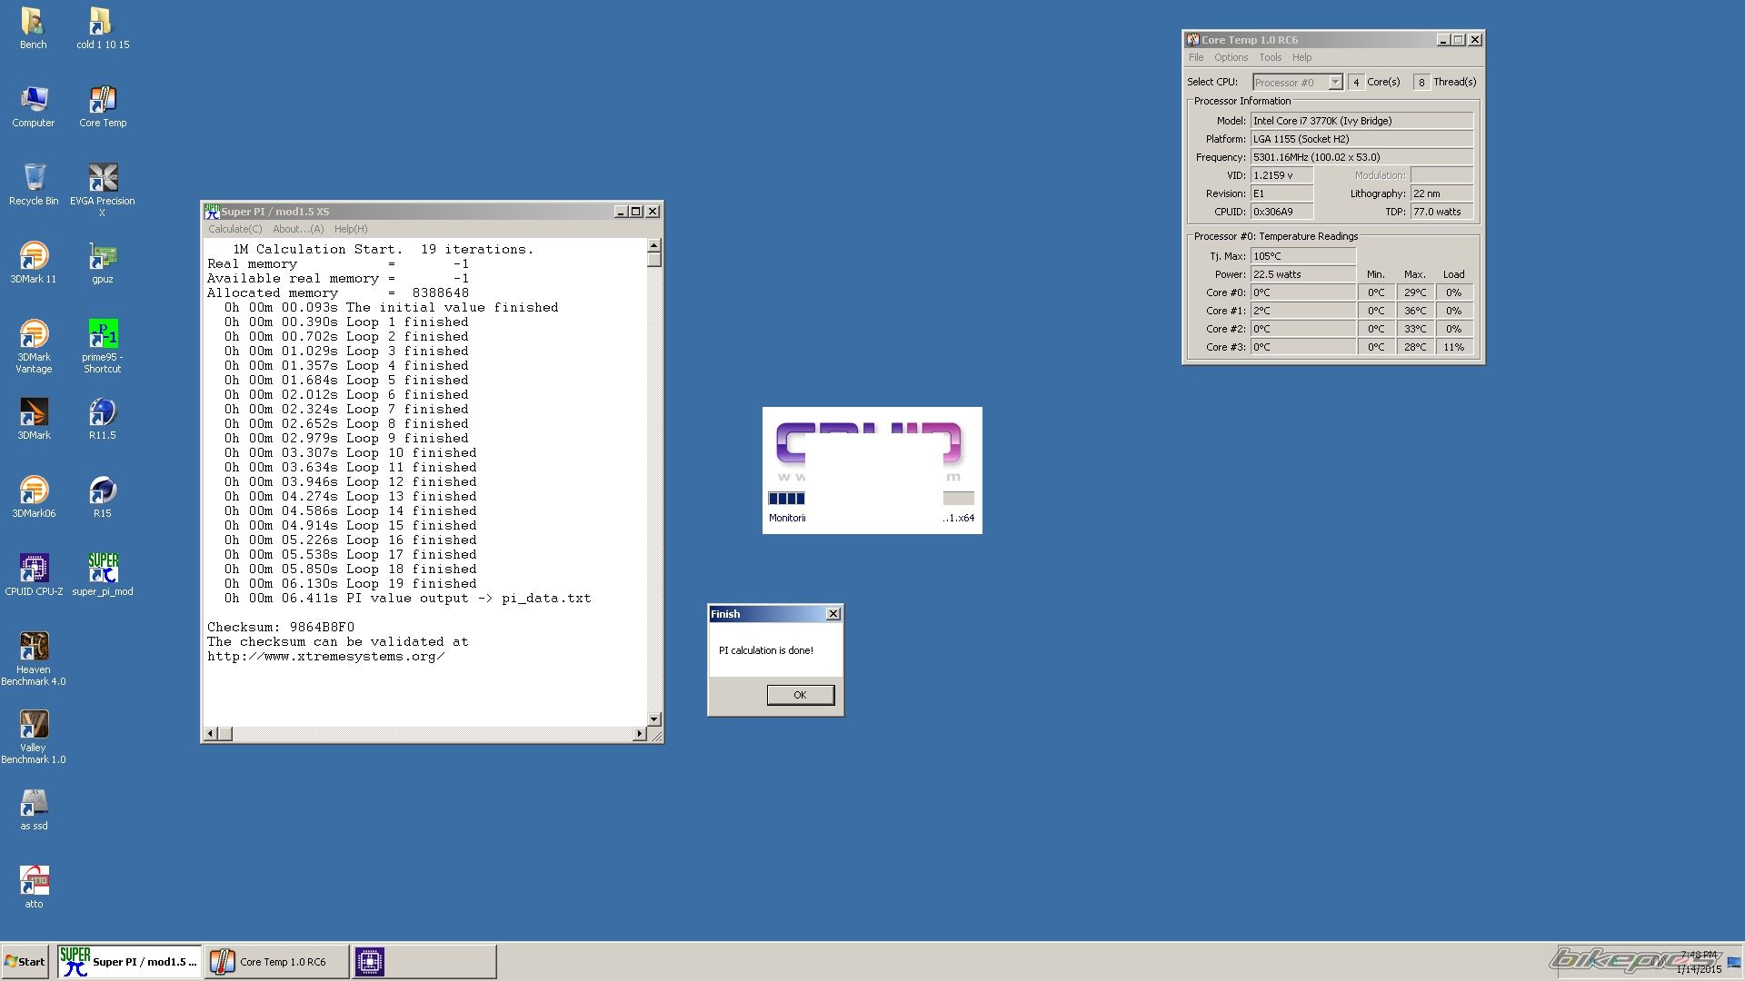Open the 3DMark 11 shortcut
Image resolution: width=1745 pixels, height=981 pixels.
coord(33,263)
